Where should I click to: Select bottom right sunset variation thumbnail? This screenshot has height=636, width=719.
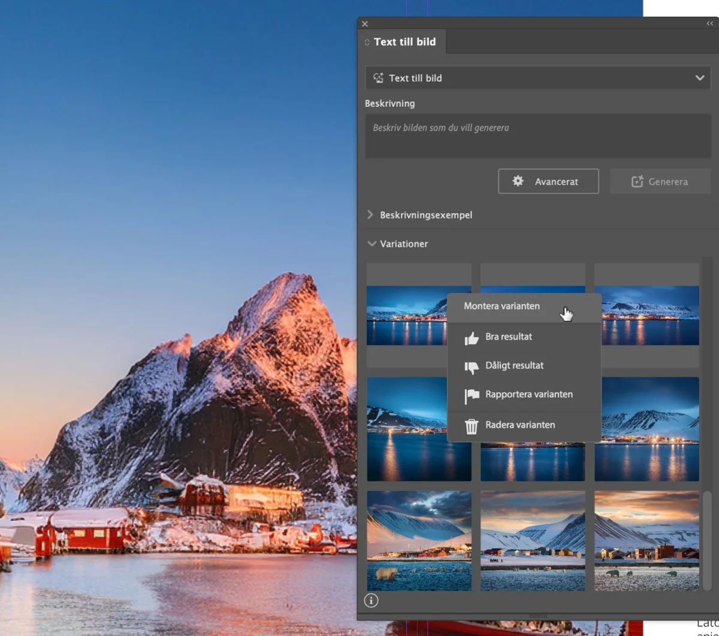tap(647, 541)
